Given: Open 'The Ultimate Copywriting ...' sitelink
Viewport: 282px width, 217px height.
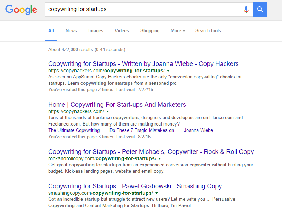Looking at the screenshot, I should click(x=77, y=130).
